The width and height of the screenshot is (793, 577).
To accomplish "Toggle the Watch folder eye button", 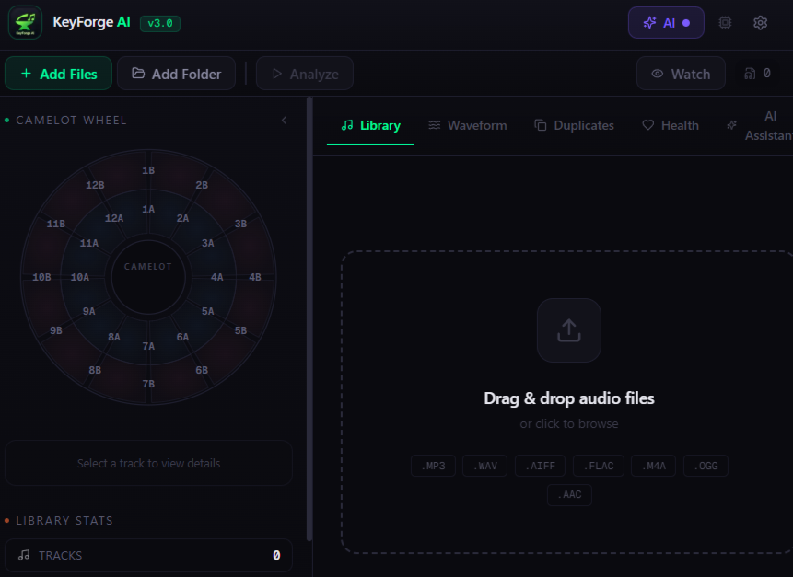I will coord(681,74).
